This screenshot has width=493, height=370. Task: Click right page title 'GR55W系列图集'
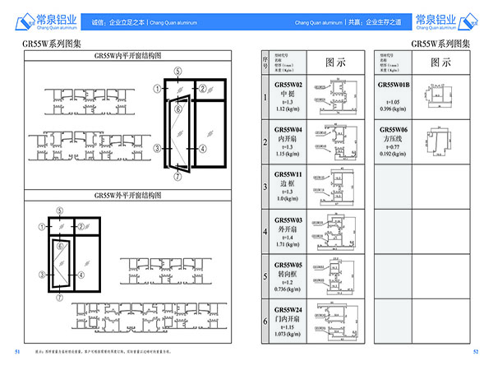point(440,44)
